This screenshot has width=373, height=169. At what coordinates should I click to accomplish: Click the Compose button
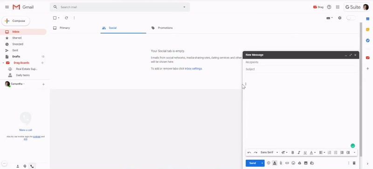pos(16,21)
